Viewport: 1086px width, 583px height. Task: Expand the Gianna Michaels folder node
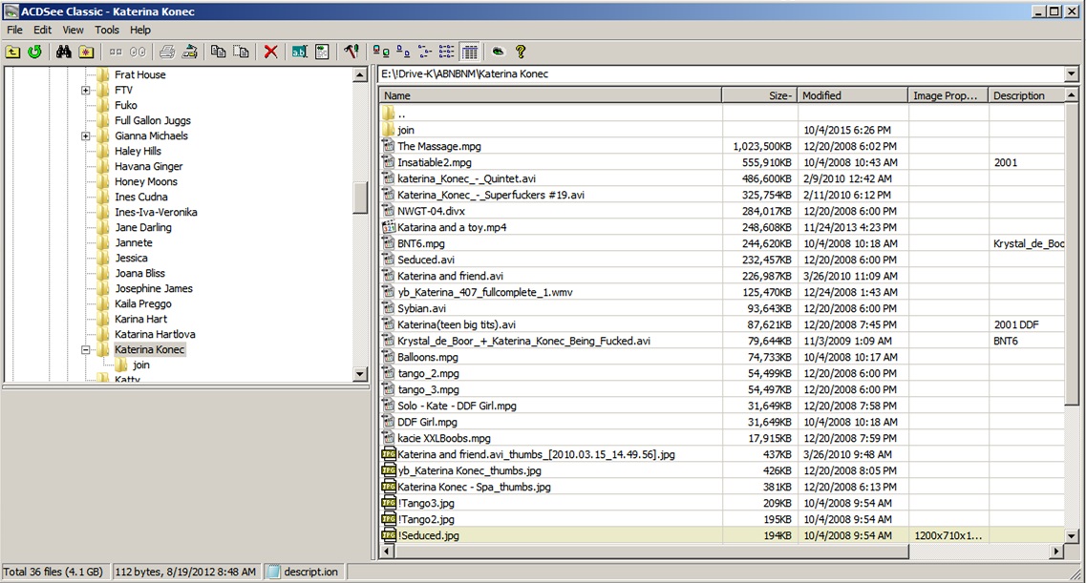(85, 135)
